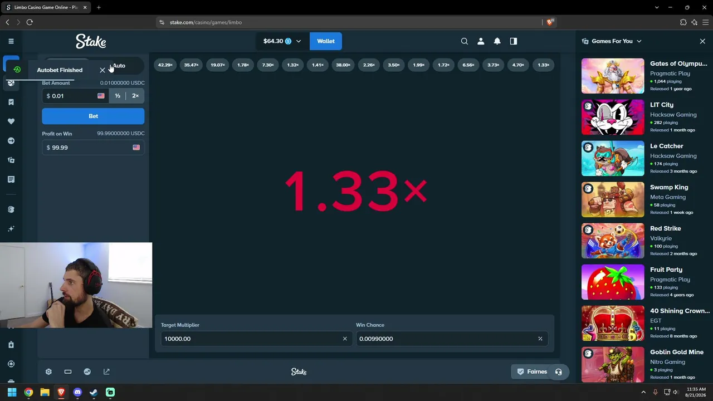Switch to Auto betting tab
Viewport: 713px width, 401px height.
[119, 66]
